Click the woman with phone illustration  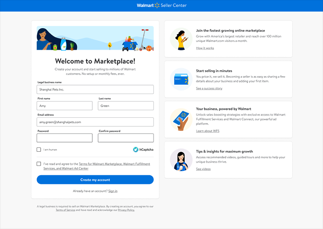point(181,39)
